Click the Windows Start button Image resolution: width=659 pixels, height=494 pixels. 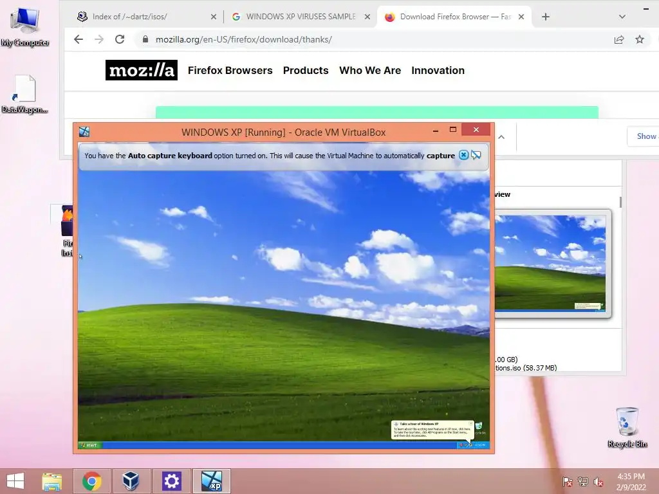[15, 481]
